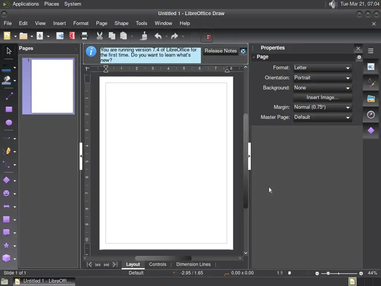Cut the selection with scissors icon

[100, 36]
